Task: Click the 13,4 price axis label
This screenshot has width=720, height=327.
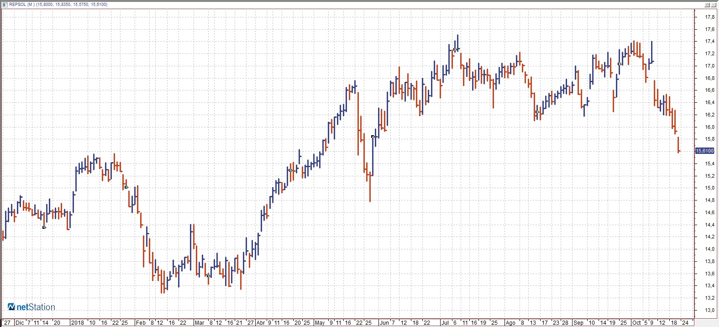Action: click(x=710, y=285)
